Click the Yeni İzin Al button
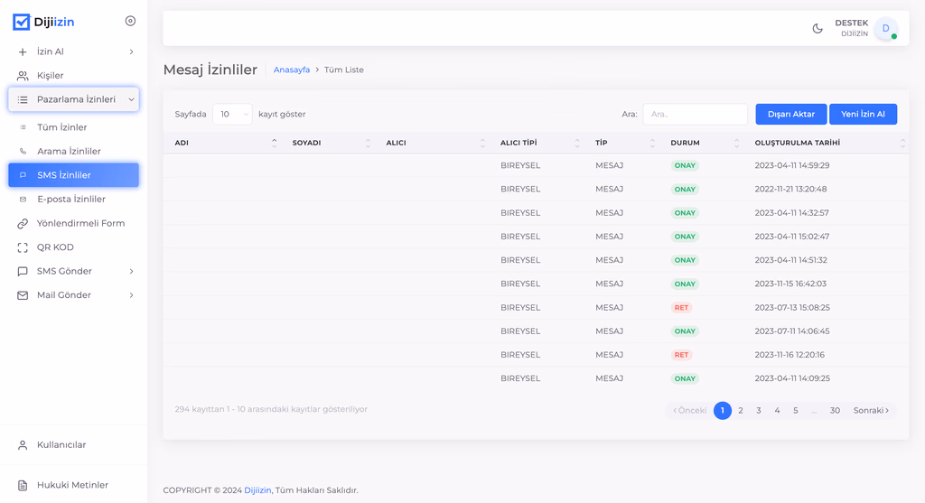This screenshot has width=925, height=503. click(863, 114)
